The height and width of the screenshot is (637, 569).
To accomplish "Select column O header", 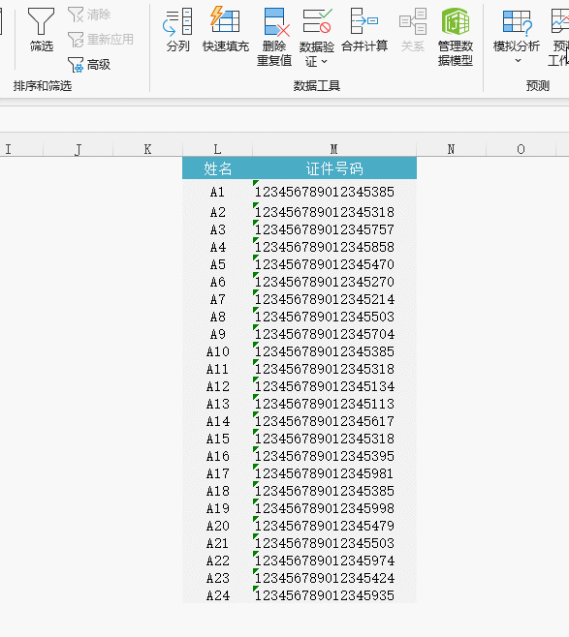I will click(x=521, y=149).
